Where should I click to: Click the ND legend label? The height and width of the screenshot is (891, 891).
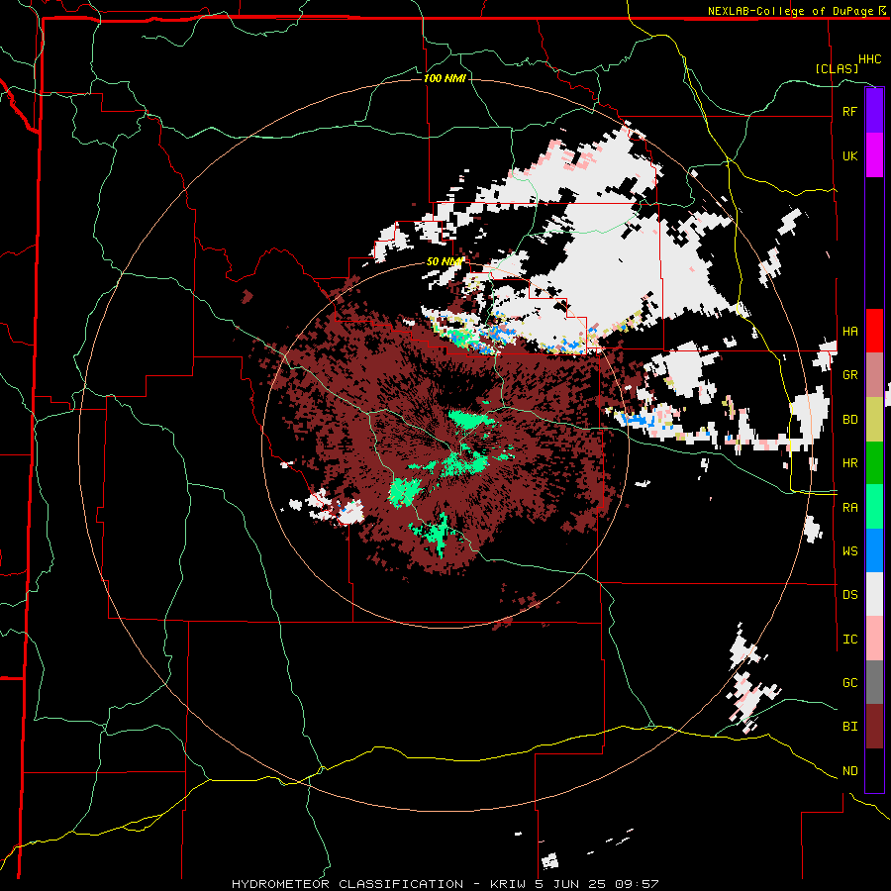[x=849, y=771]
